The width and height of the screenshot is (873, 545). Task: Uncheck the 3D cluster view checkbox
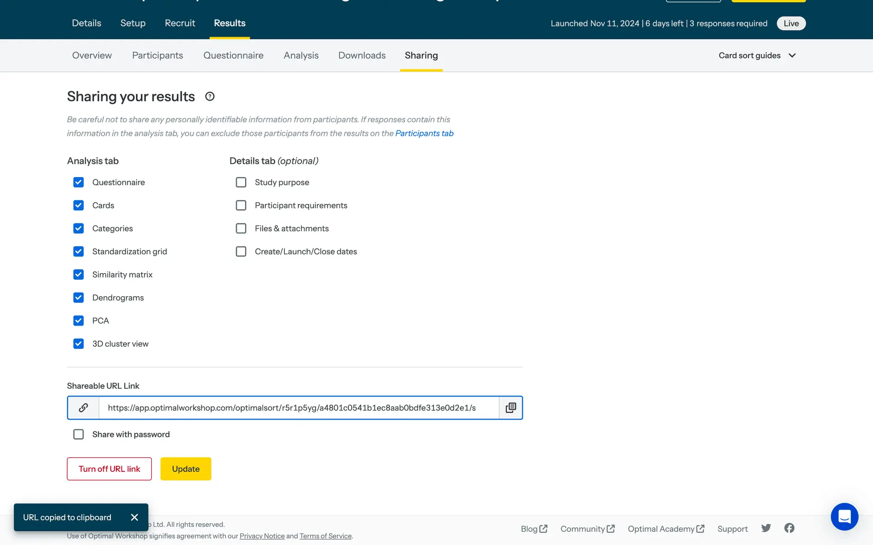tap(79, 344)
